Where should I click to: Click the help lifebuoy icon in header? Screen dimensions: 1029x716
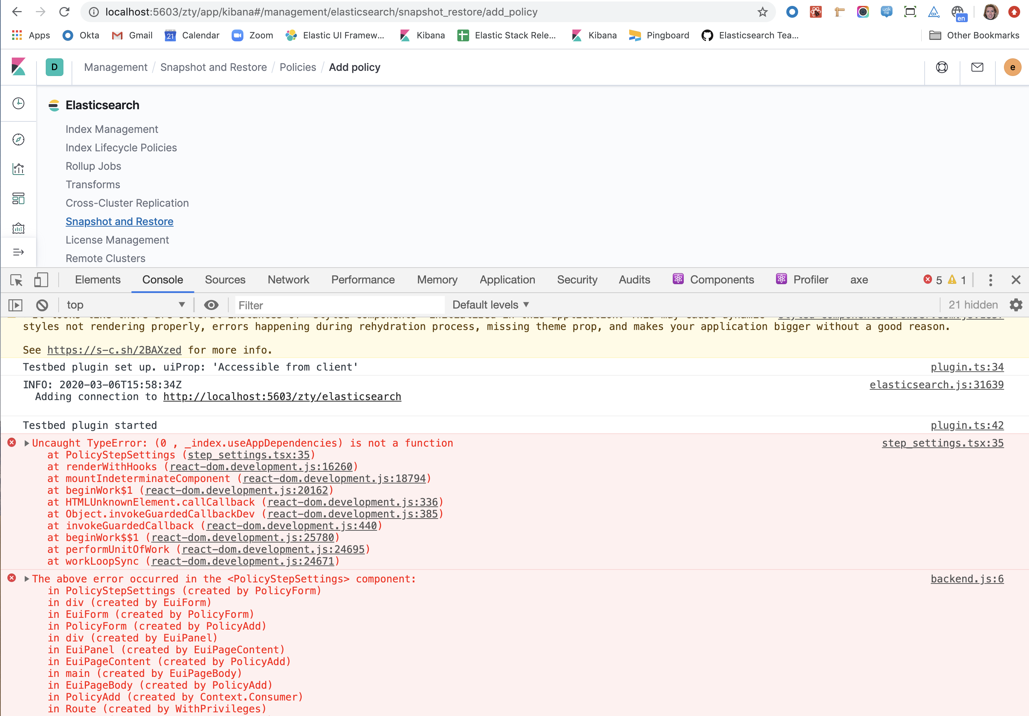942,67
